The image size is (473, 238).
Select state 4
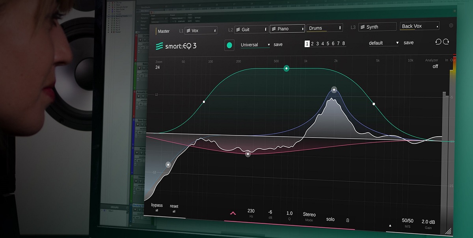point(322,44)
